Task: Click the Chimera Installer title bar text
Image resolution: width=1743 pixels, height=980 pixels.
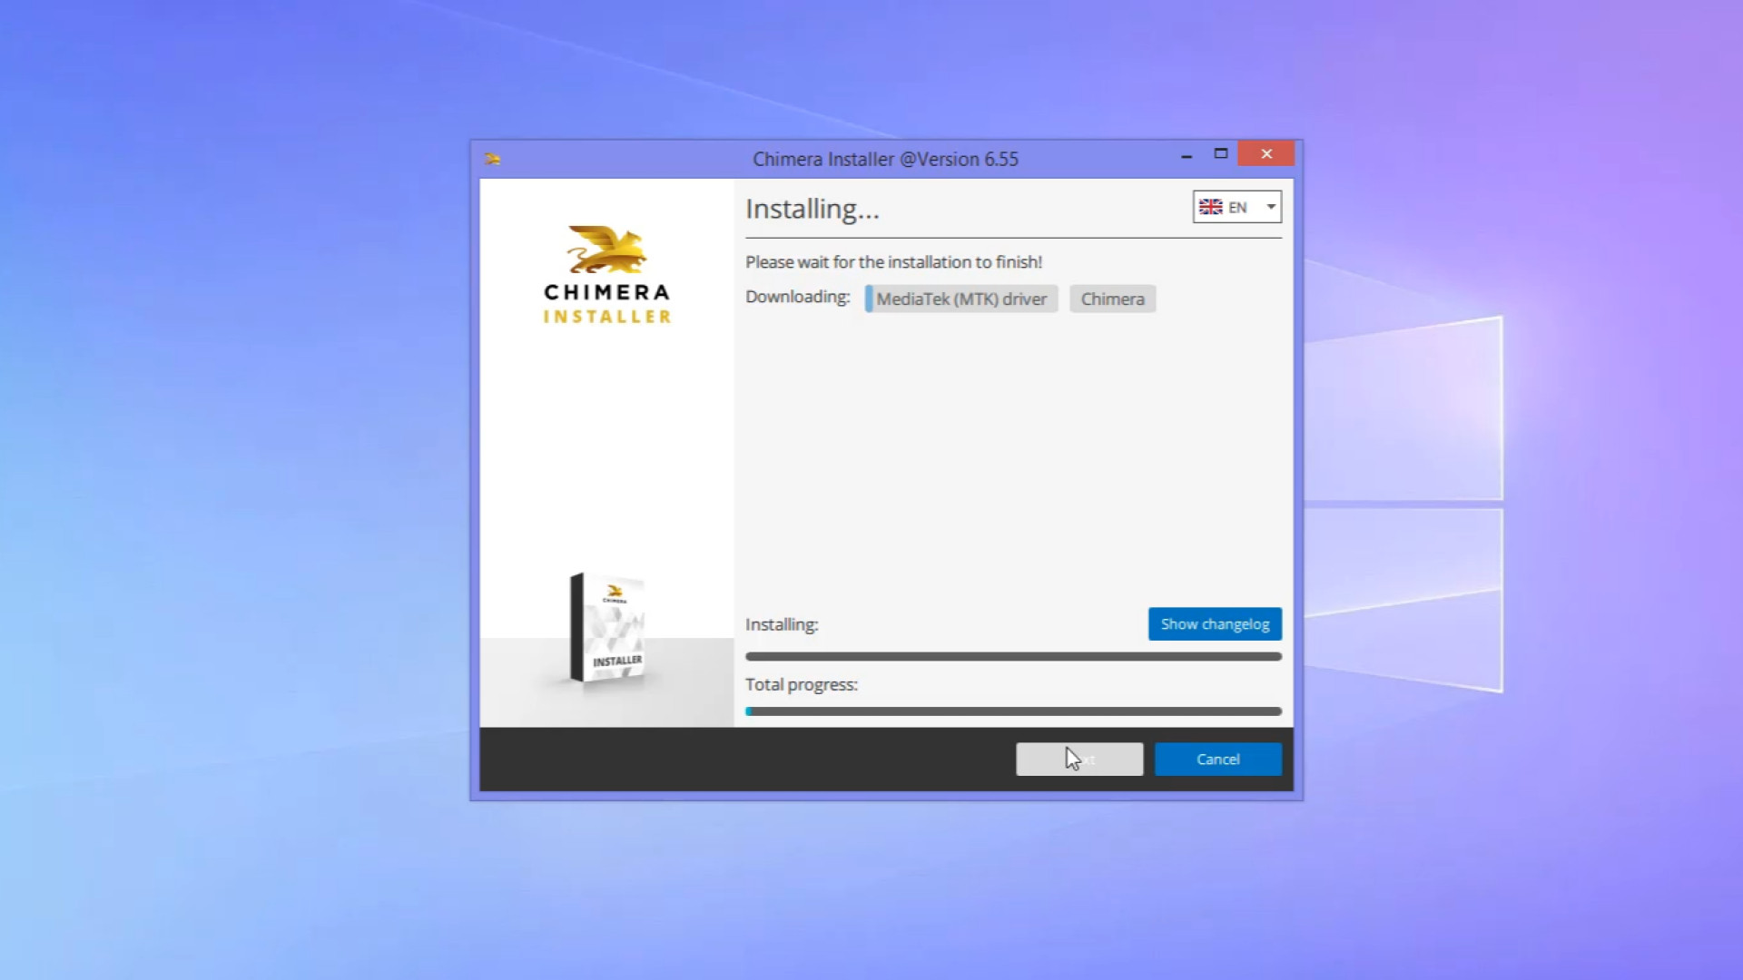Action: 885,159
